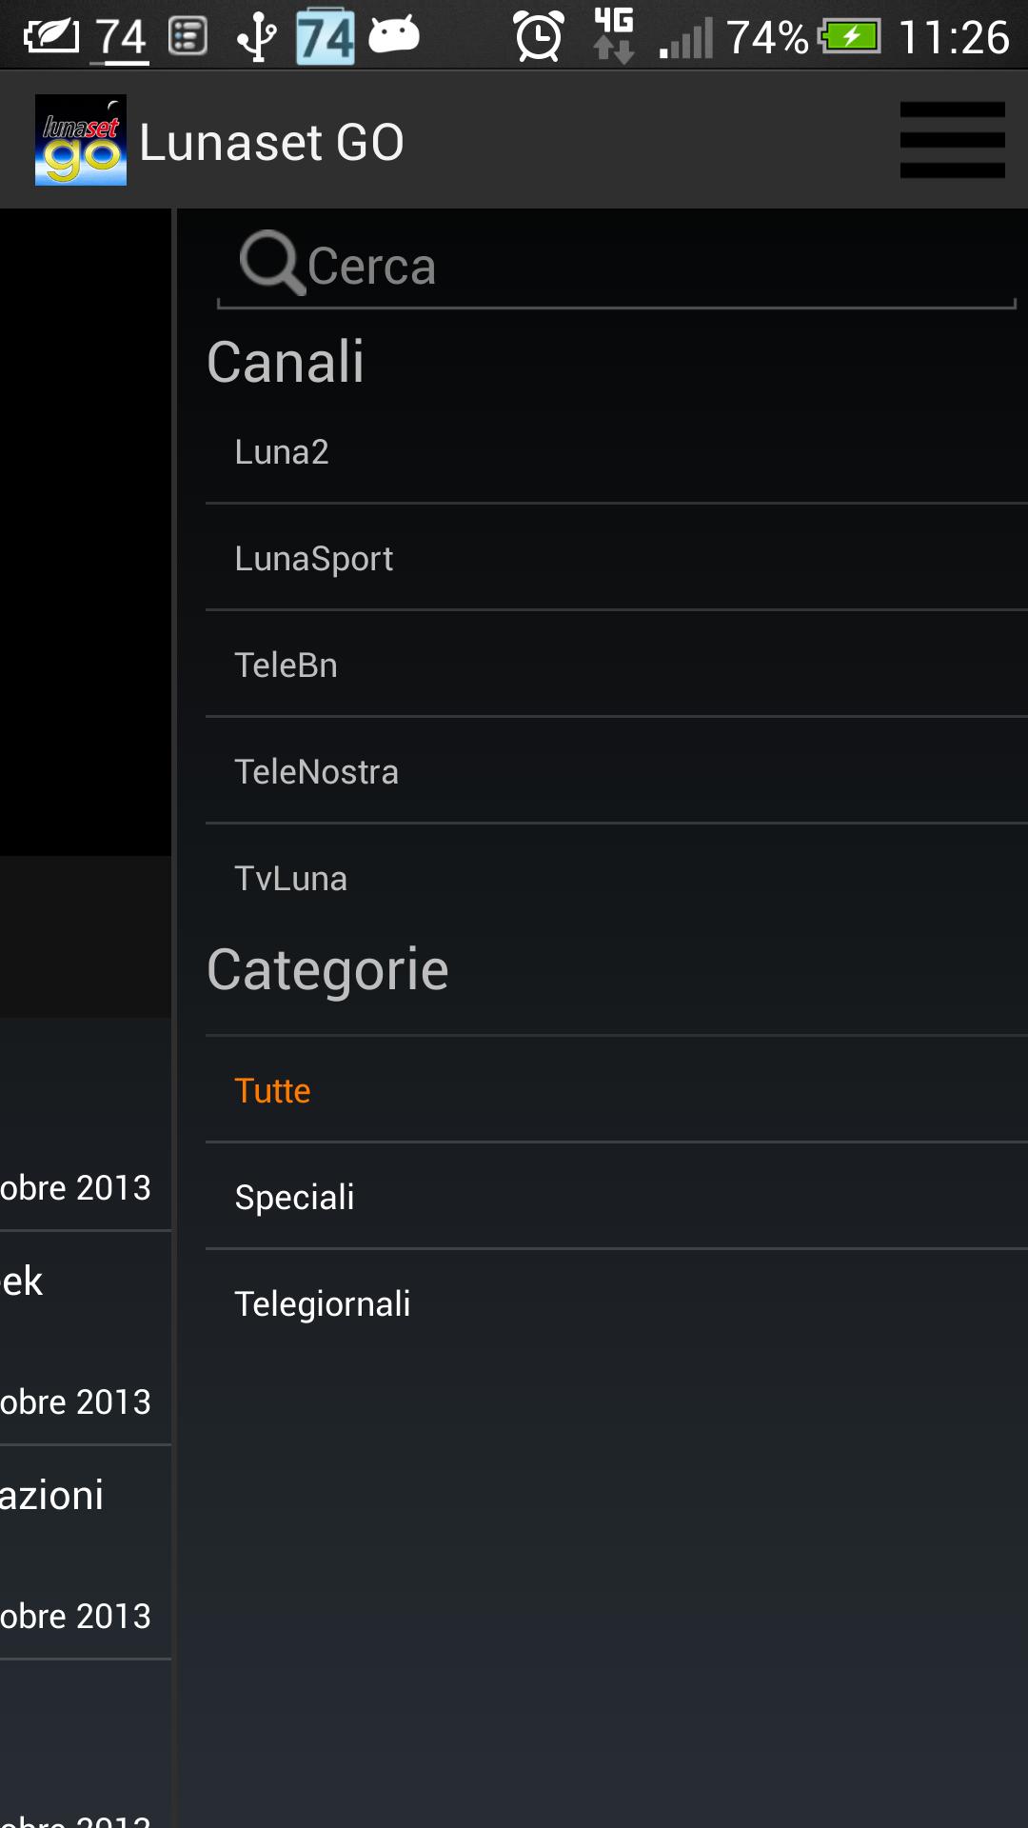
Task: Tap the alarm clock status icon
Action: click(x=539, y=36)
